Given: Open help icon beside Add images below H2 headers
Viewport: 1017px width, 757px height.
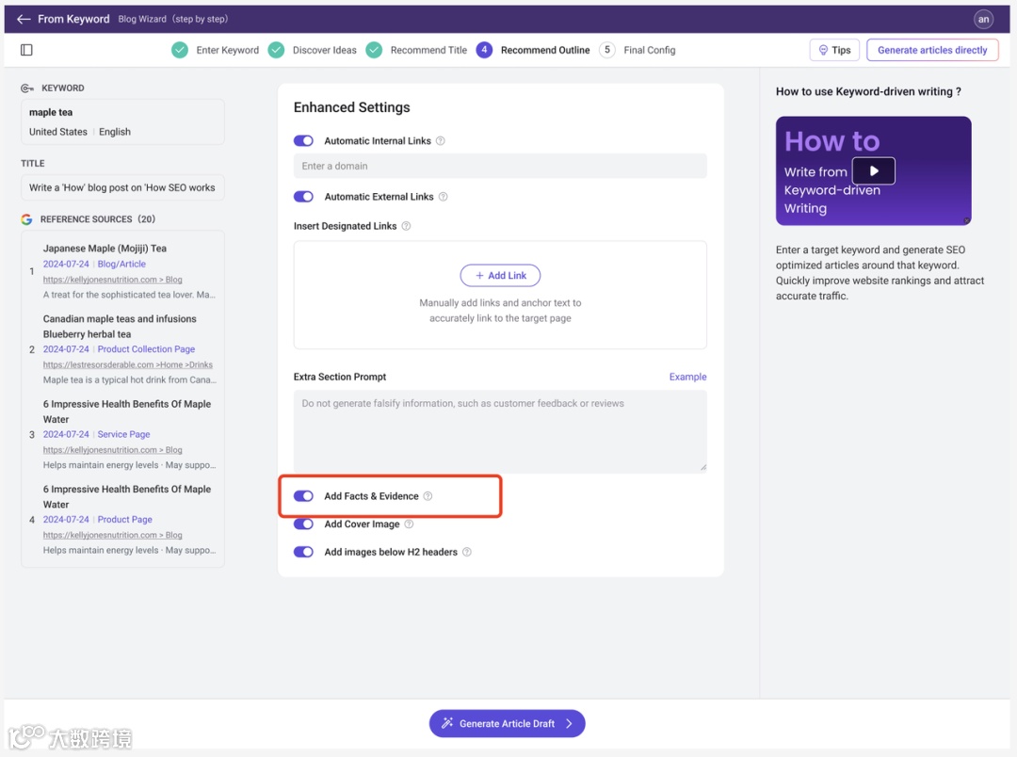Looking at the screenshot, I should pyautogui.click(x=467, y=552).
